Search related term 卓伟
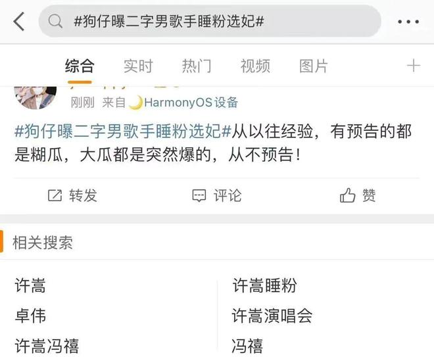The height and width of the screenshot is (357, 434). pyautogui.click(x=30, y=316)
